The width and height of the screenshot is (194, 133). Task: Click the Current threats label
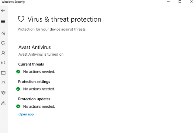click(x=31, y=64)
